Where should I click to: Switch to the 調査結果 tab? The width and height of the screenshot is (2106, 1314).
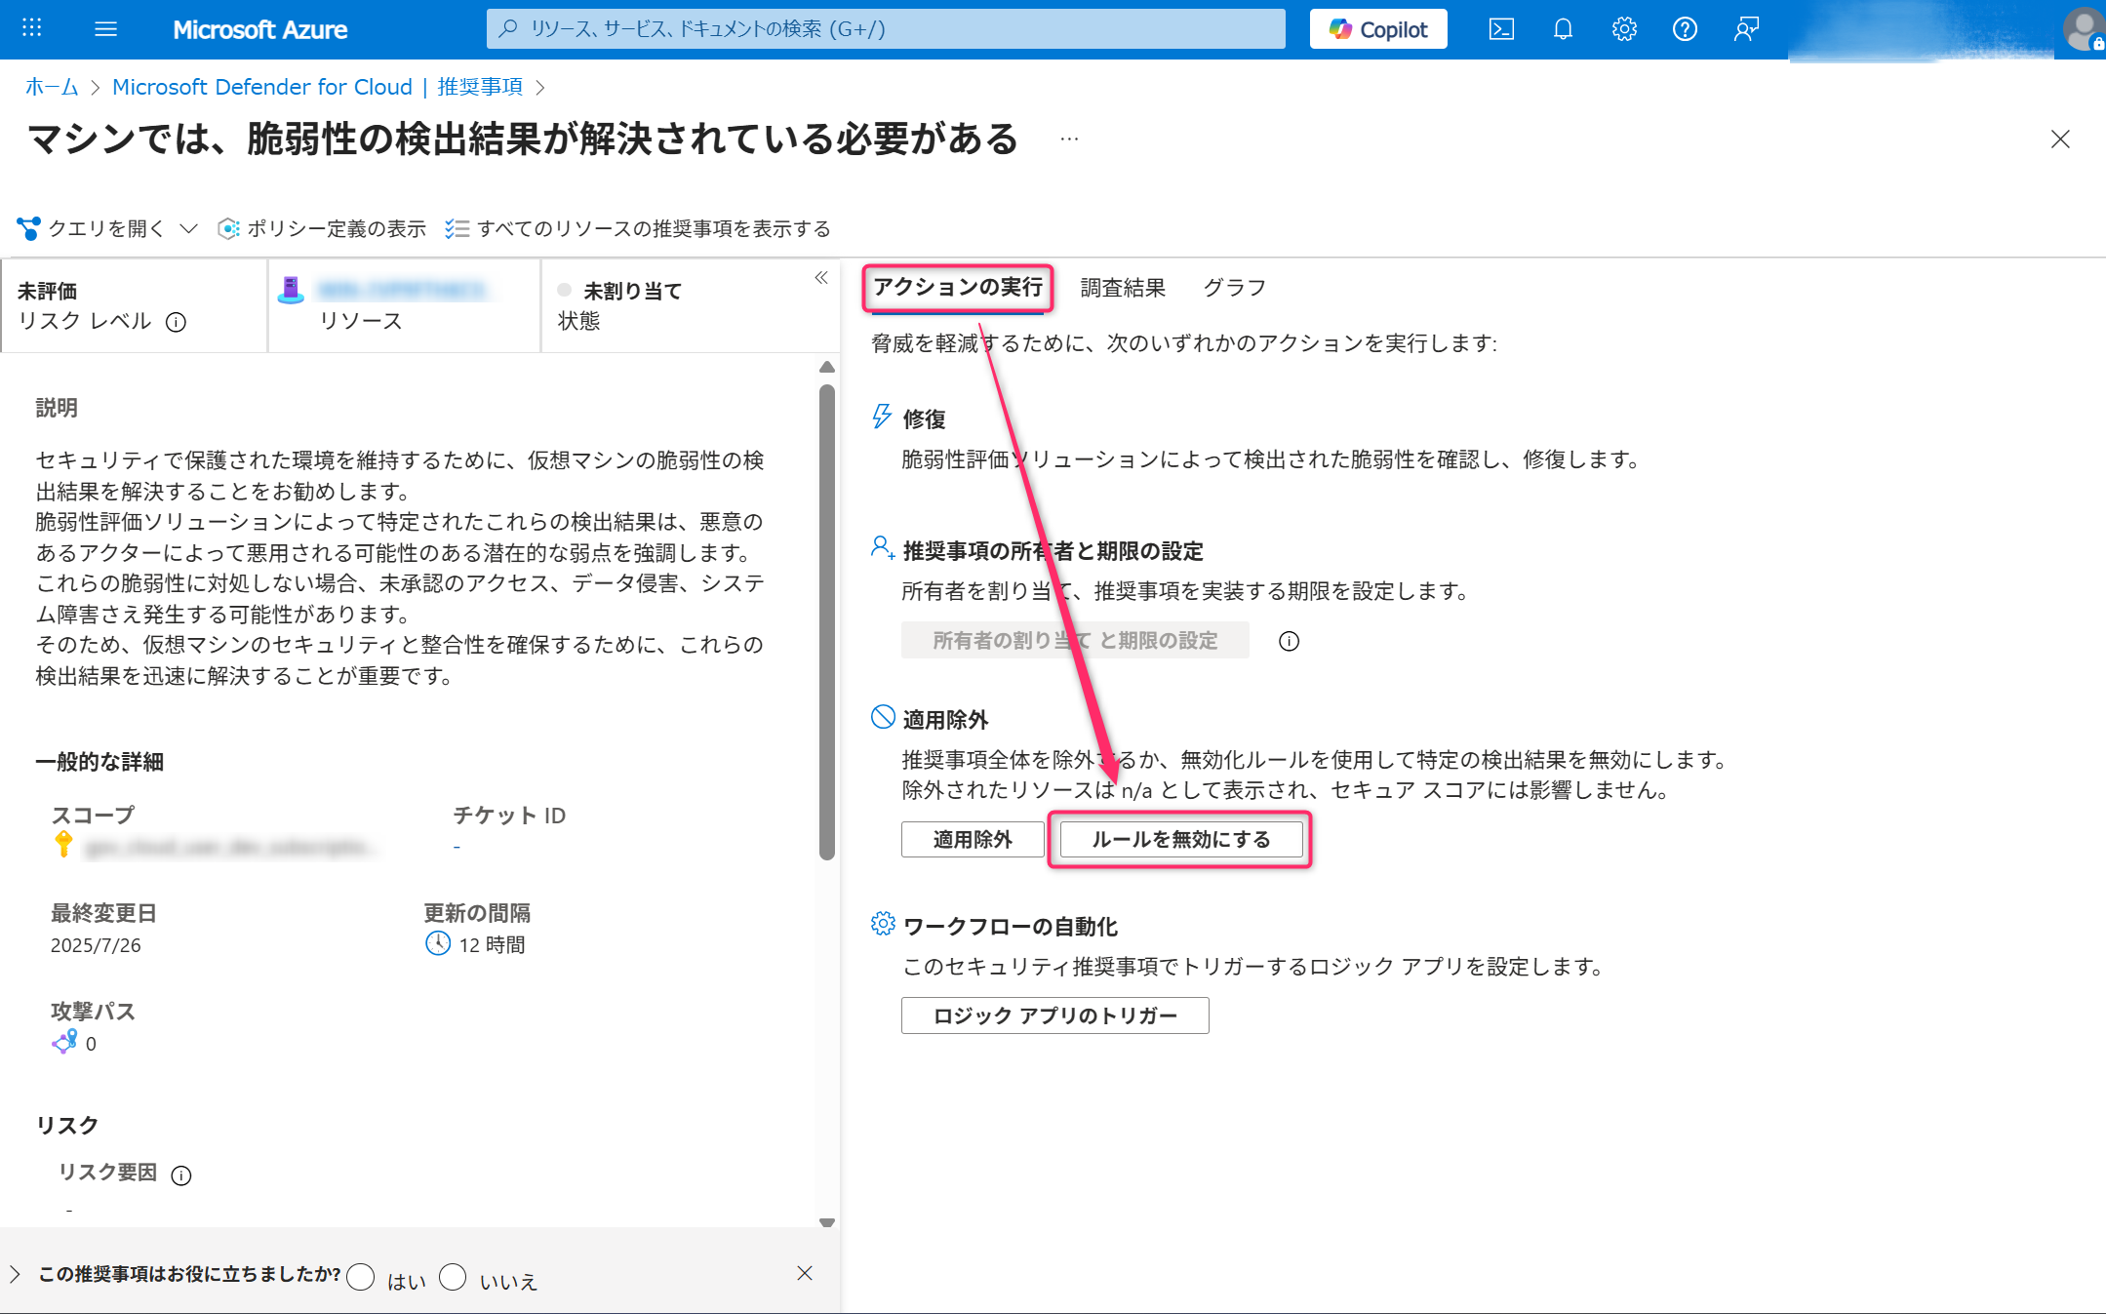tap(1123, 287)
